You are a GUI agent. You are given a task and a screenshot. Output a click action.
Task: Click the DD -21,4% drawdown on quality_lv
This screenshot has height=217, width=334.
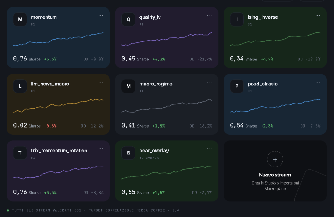(201, 59)
